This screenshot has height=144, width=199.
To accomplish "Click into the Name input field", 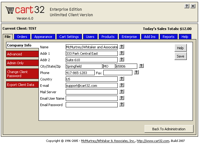I will click(x=92, y=47).
